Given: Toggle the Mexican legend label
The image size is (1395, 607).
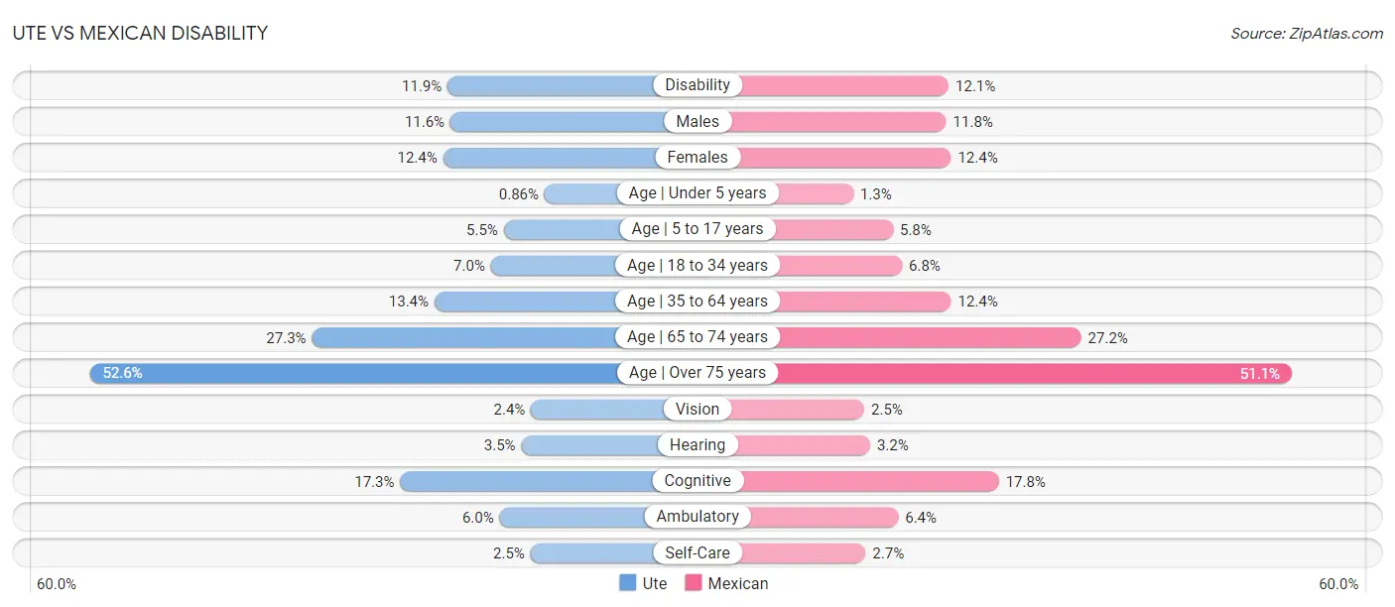Looking at the screenshot, I should (738, 583).
